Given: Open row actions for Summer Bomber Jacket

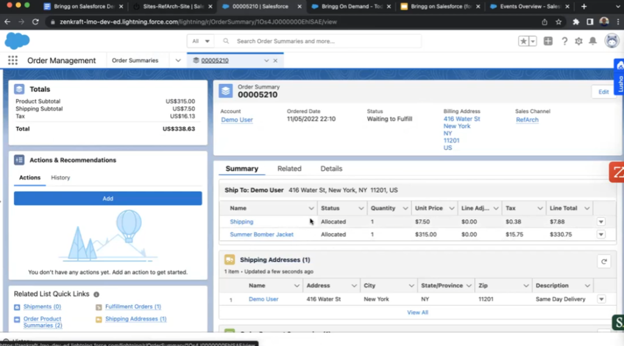Looking at the screenshot, I should pyautogui.click(x=601, y=234).
